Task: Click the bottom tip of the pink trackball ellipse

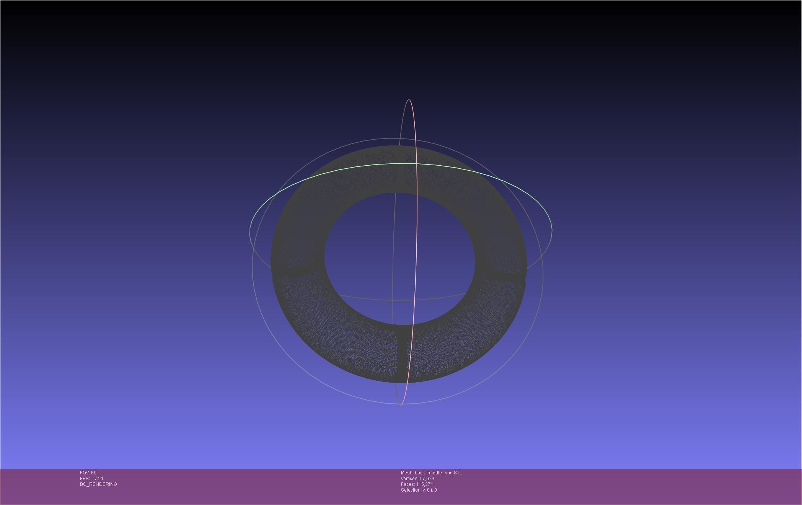Action: 401,404
